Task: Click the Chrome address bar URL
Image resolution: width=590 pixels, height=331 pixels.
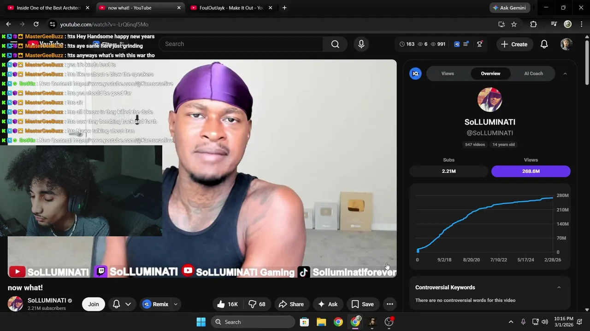Action: coord(104,24)
